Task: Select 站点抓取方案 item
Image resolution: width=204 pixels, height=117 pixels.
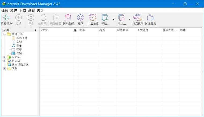Action: (x=18, y=65)
